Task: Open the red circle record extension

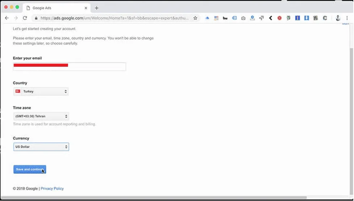Action: [x=279, y=18]
